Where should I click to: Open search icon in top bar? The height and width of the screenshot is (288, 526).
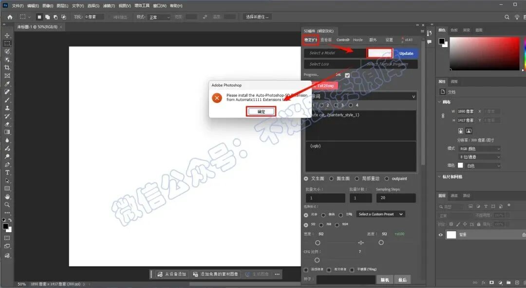click(x=507, y=17)
